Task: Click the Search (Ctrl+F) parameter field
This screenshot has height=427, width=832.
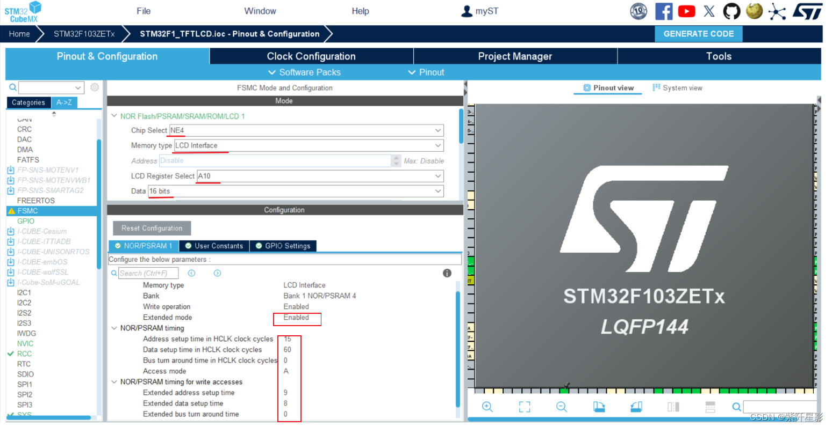Action: pyautogui.click(x=148, y=273)
